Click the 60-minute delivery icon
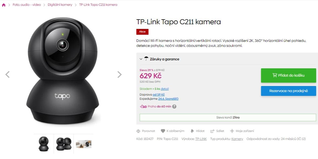 click(143, 107)
